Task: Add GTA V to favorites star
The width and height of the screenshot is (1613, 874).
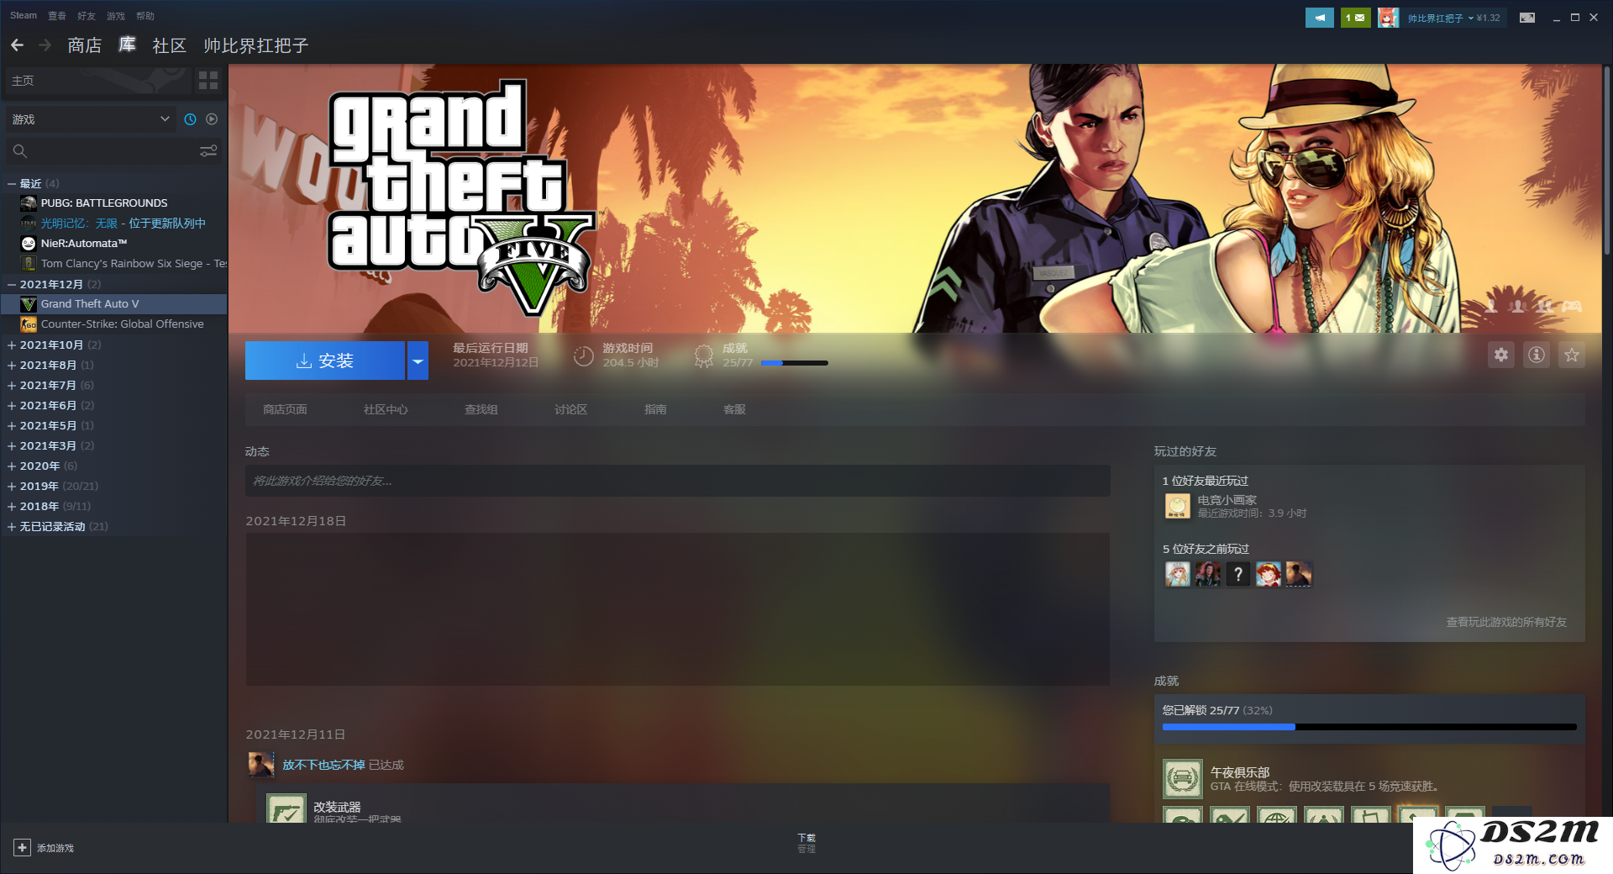Action: [1572, 355]
